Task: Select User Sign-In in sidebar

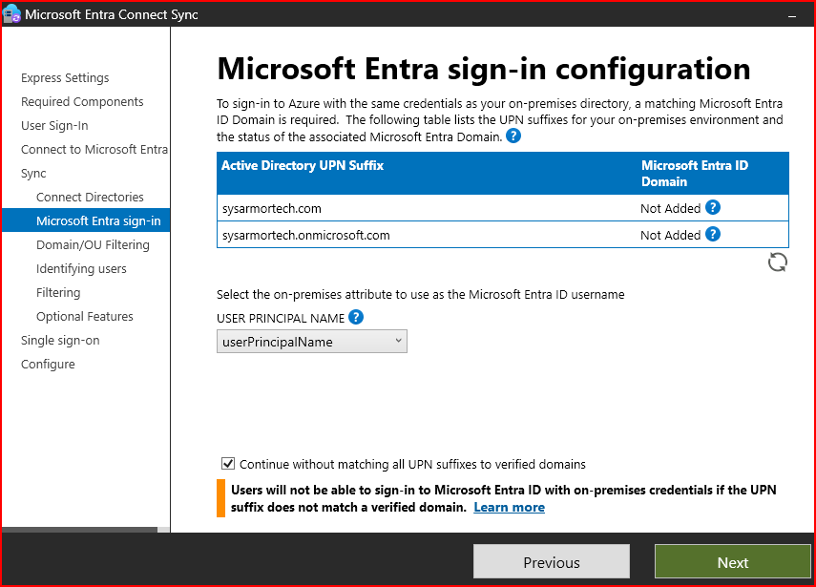Action: point(54,126)
